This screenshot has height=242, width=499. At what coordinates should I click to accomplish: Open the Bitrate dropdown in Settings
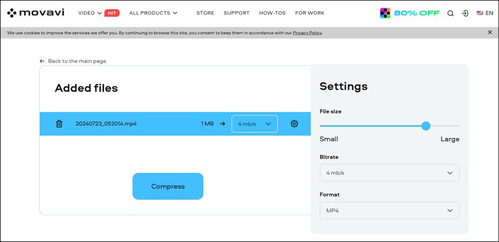(389, 173)
